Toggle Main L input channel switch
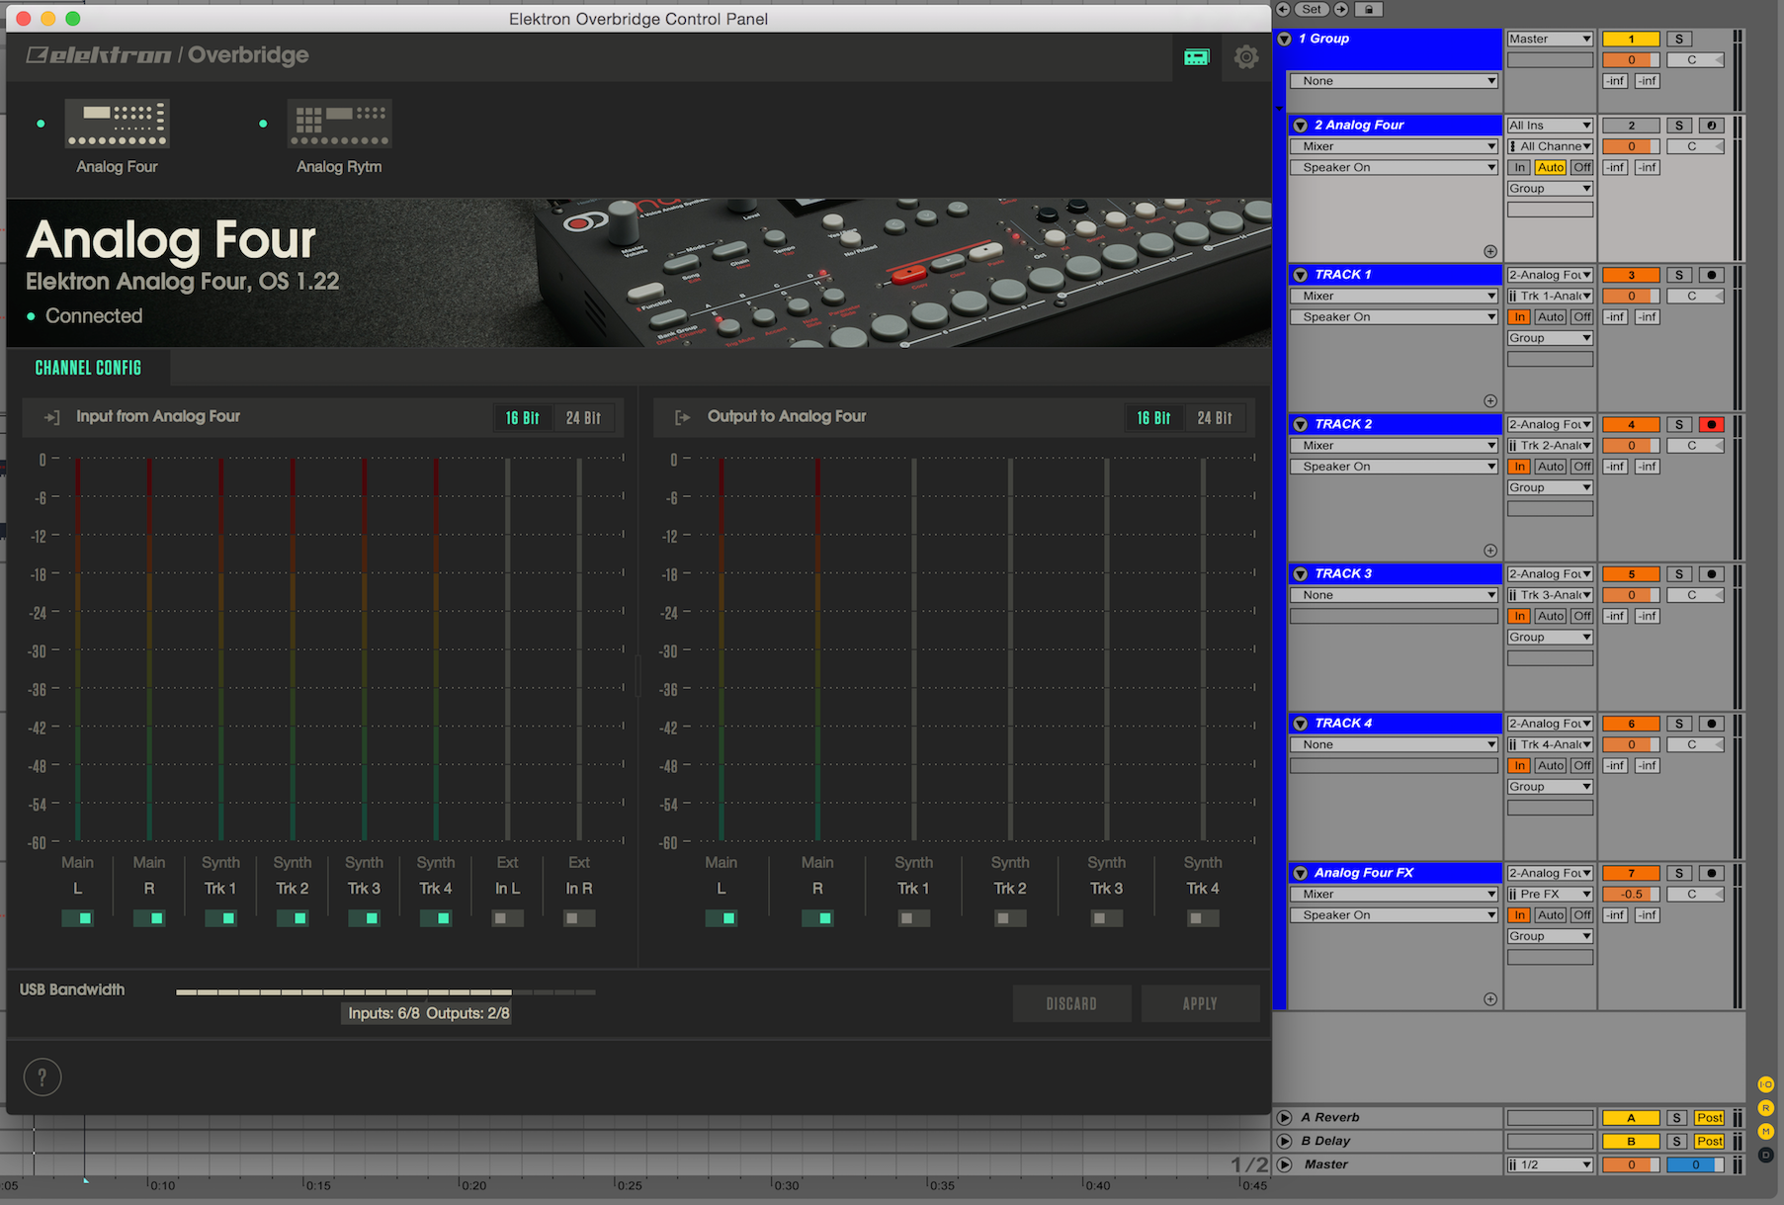 78,918
